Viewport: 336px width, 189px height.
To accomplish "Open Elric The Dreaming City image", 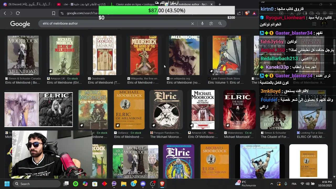I will (x=56, y=110).
